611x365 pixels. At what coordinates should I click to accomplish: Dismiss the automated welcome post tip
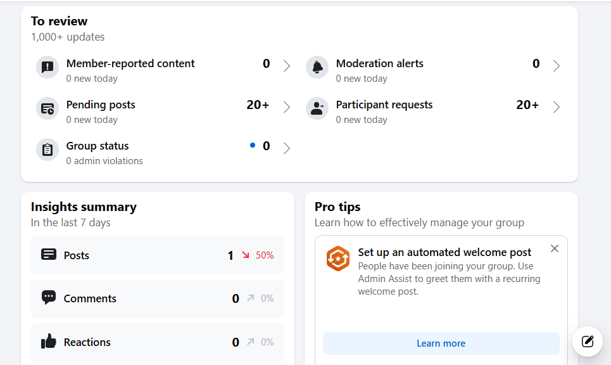[555, 248]
